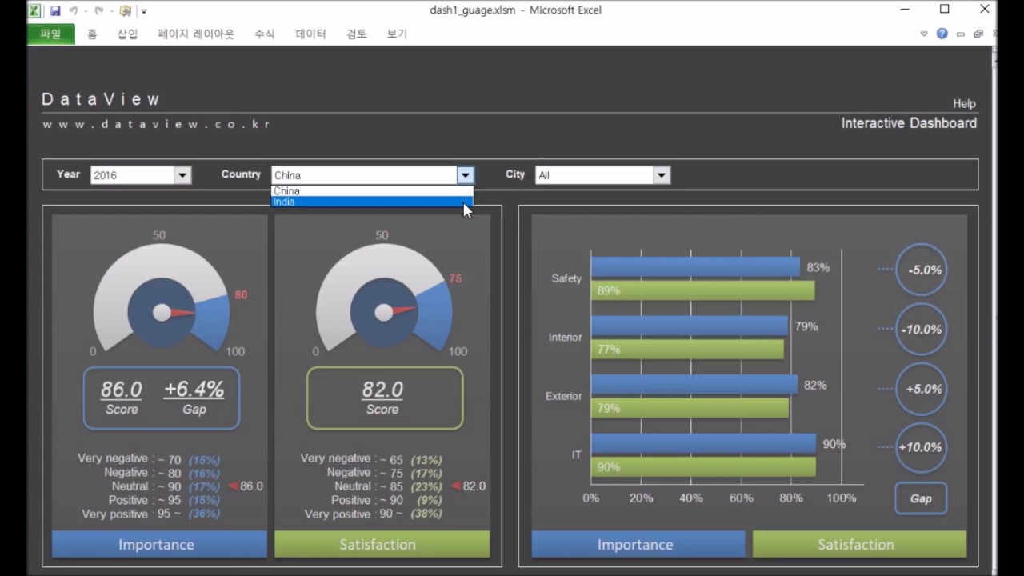
Task: Open the Year dropdown arrow
Action: (x=182, y=175)
